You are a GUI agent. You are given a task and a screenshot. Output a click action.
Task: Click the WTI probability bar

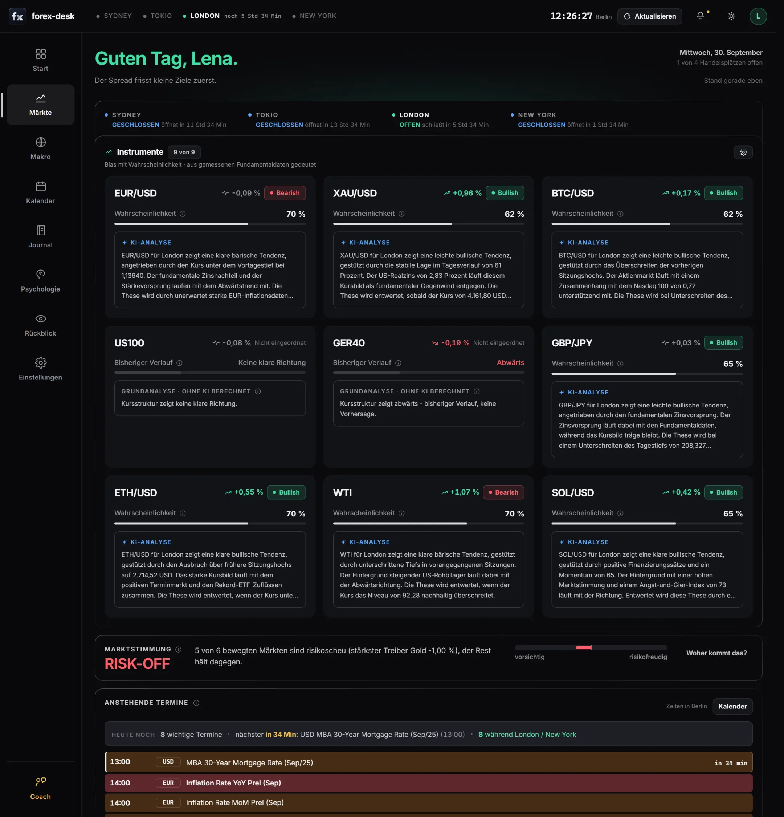click(428, 524)
